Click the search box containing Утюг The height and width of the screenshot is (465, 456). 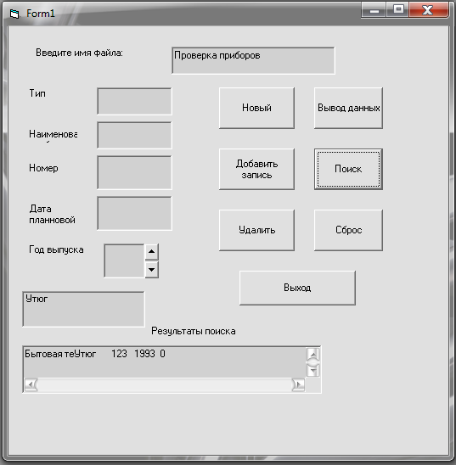[83, 309]
